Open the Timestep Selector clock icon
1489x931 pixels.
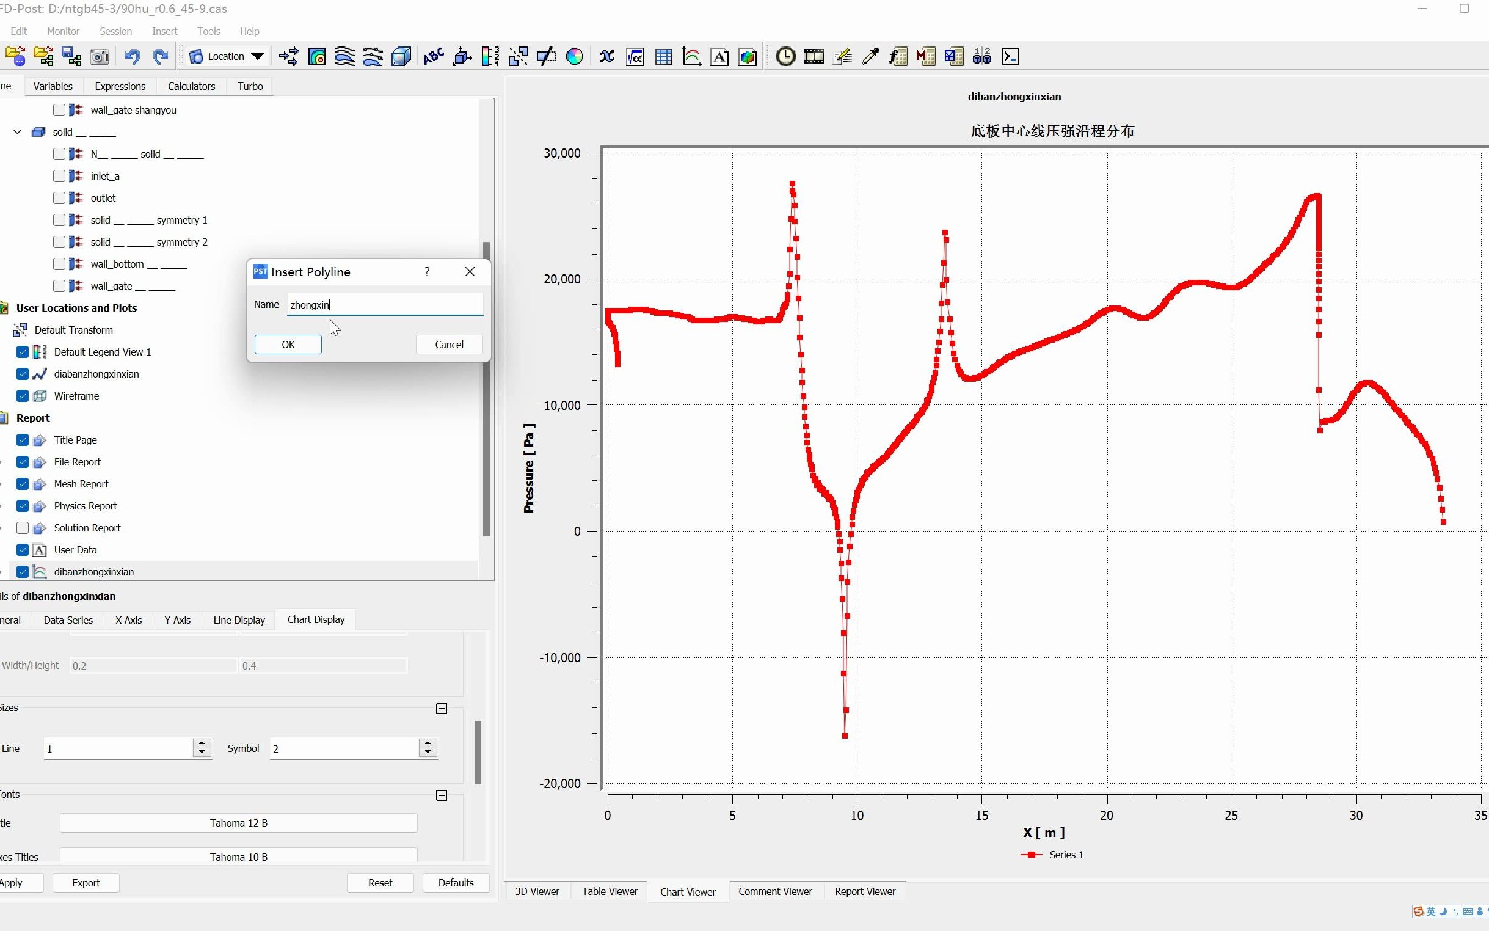pyautogui.click(x=785, y=57)
